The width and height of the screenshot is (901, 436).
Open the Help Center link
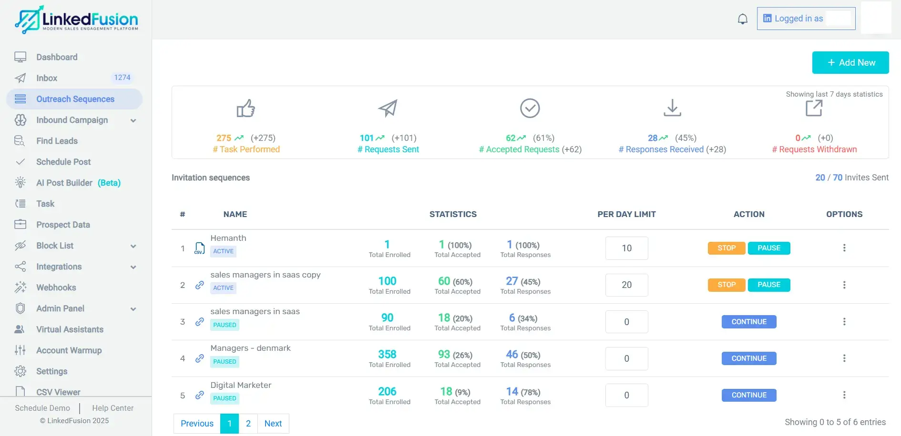[x=113, y=408]
